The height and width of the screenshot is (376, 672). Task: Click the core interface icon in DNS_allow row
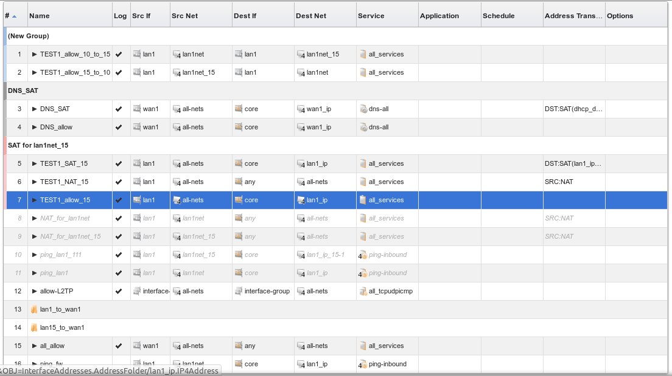click(x=239, y=128)
